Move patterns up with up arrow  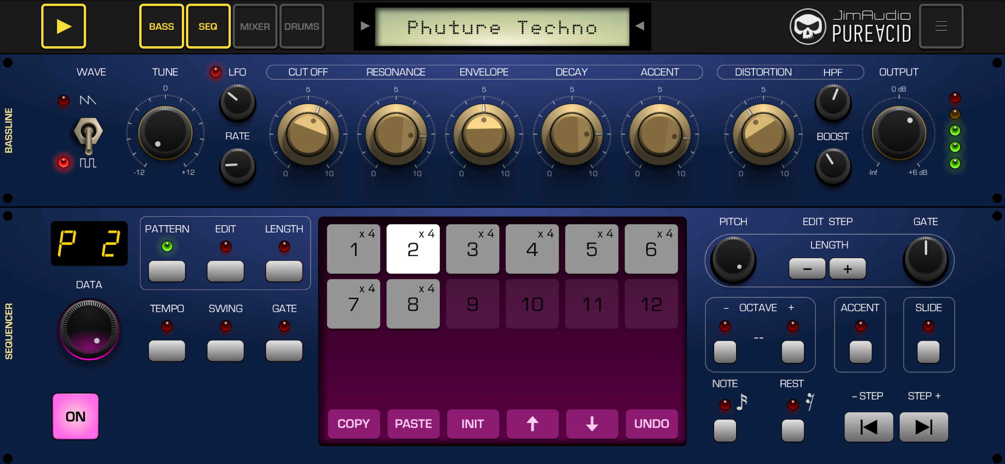532,423
